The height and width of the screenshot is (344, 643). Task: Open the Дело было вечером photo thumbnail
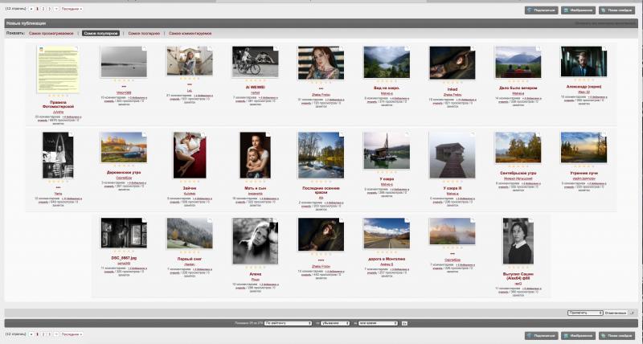[x=518, y=62]
